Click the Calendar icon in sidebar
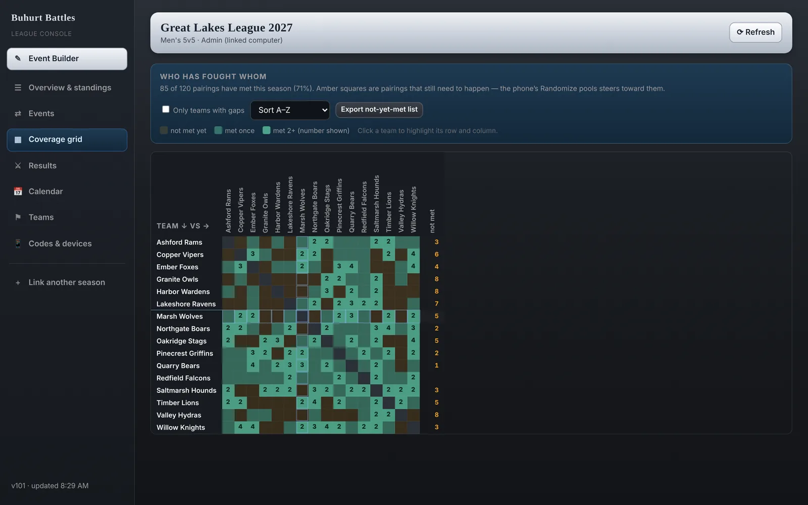 click(18, 191)
